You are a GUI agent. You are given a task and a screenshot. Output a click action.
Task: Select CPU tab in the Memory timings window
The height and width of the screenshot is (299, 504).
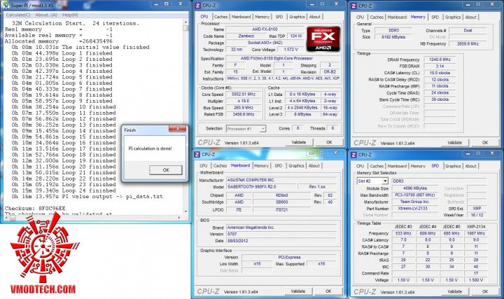coord(360,17)
